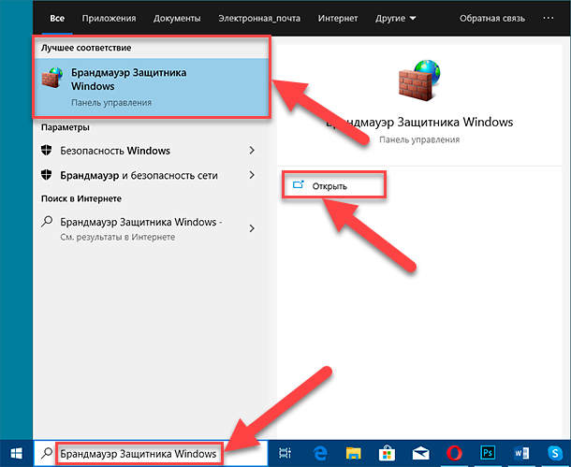Click the Windows Start button

(16, 454)
